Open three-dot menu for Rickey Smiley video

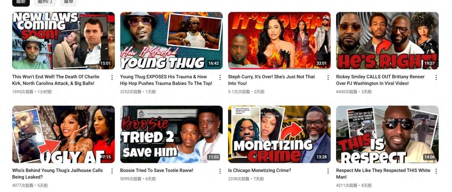pos(436,77)
